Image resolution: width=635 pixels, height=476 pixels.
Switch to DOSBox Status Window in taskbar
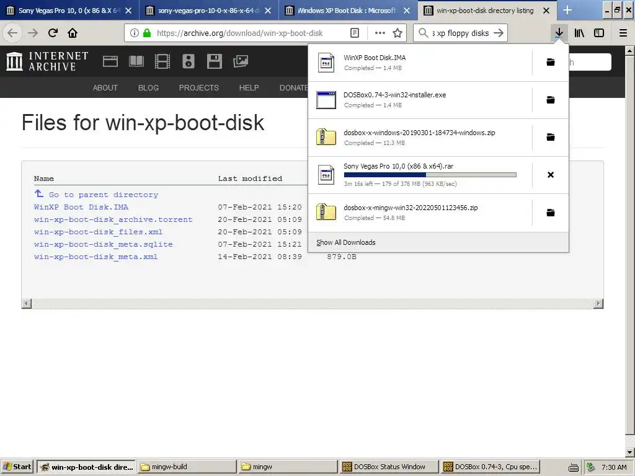point(389,467)
